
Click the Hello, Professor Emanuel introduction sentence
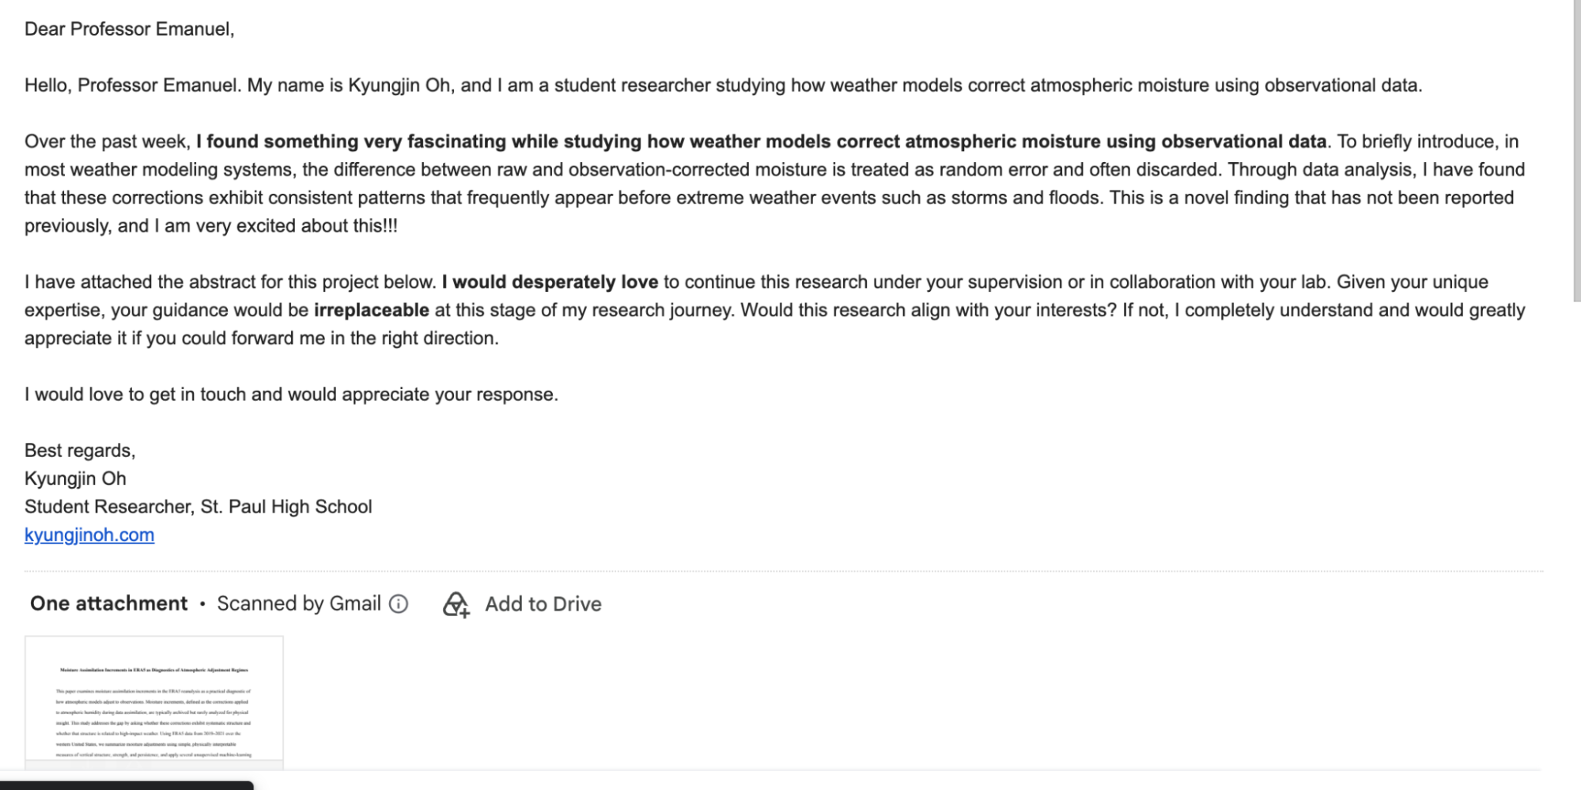click(x=723, y=85)
